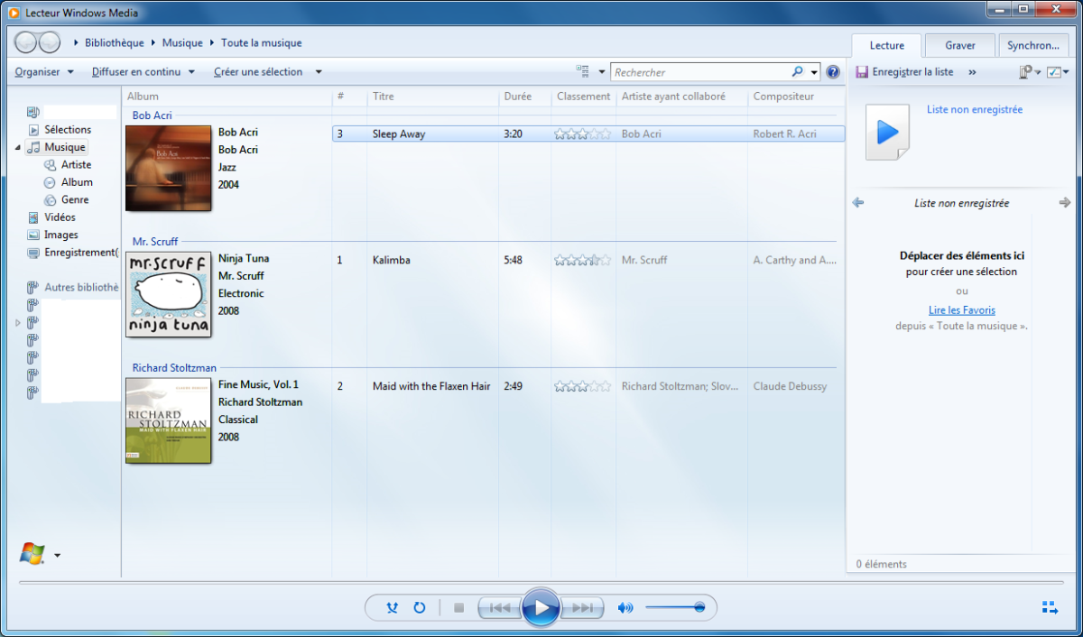Collapse the Musique tree node
Viewport: 1083px width, 637px height.
[18, 147]
